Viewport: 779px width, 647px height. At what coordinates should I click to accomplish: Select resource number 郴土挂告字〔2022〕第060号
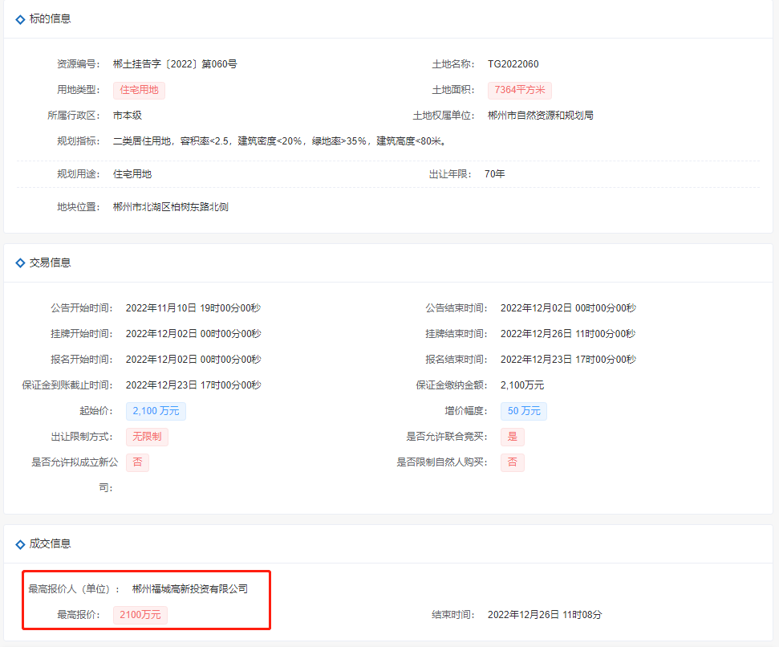coord(175,64)
